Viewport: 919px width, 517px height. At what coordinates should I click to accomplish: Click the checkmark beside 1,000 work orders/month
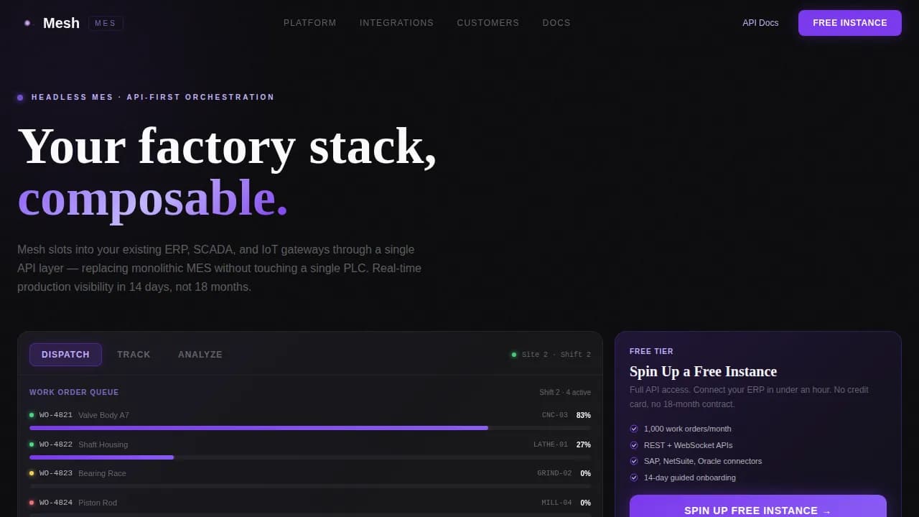[634, 429]
